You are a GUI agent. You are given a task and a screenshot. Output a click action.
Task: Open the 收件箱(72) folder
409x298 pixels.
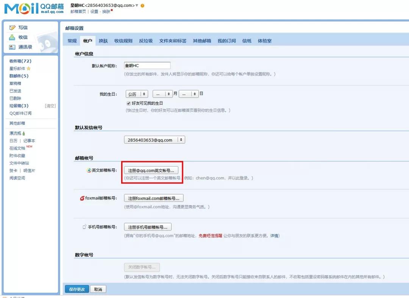[x=20, y=61]
